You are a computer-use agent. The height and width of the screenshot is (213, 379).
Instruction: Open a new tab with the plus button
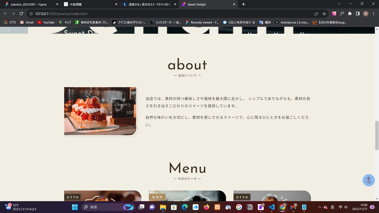(244, 4)
